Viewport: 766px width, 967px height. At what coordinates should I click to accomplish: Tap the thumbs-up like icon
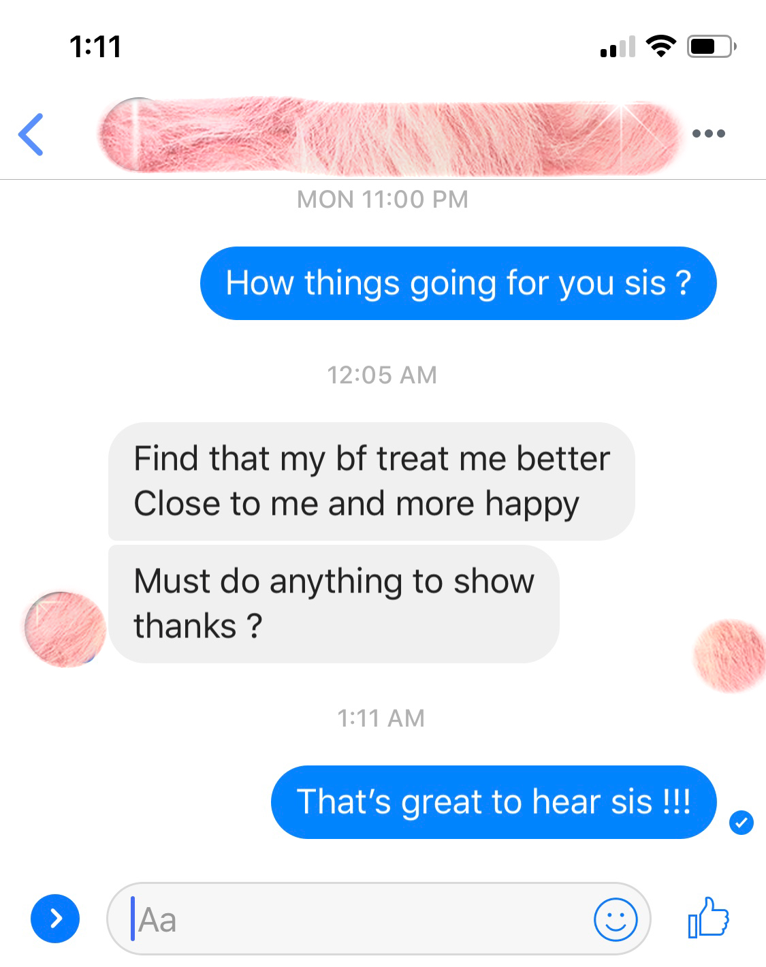click(708, 917)
